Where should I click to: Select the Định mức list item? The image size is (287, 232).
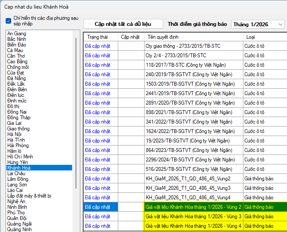tap(17, 101)
